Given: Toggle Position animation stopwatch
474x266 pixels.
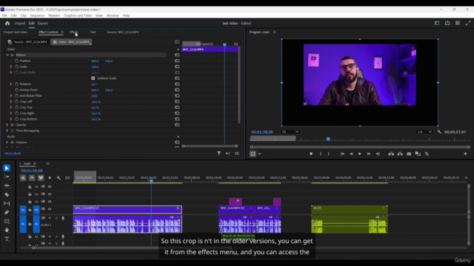Looking at the screenshot, I should point(16,61).
